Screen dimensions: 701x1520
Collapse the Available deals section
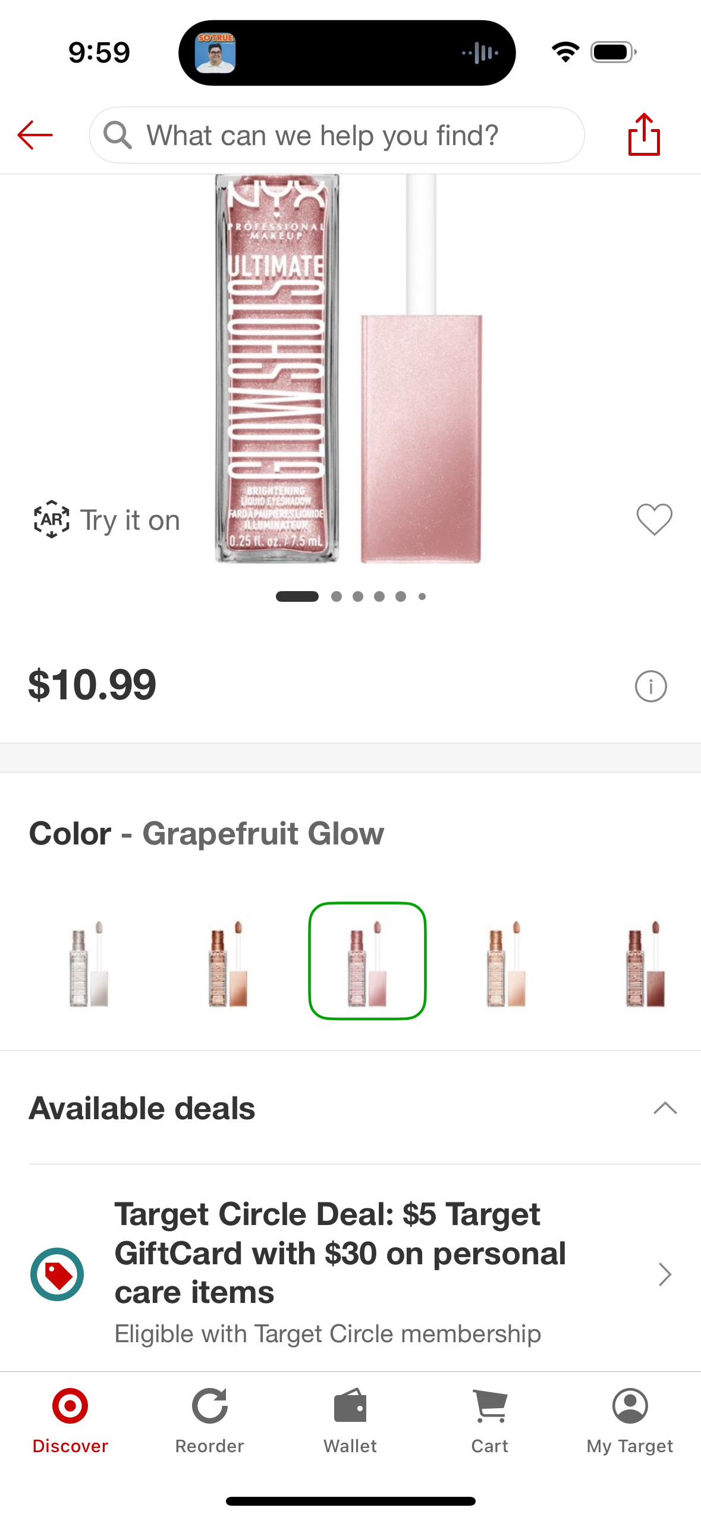point(665,1108)
